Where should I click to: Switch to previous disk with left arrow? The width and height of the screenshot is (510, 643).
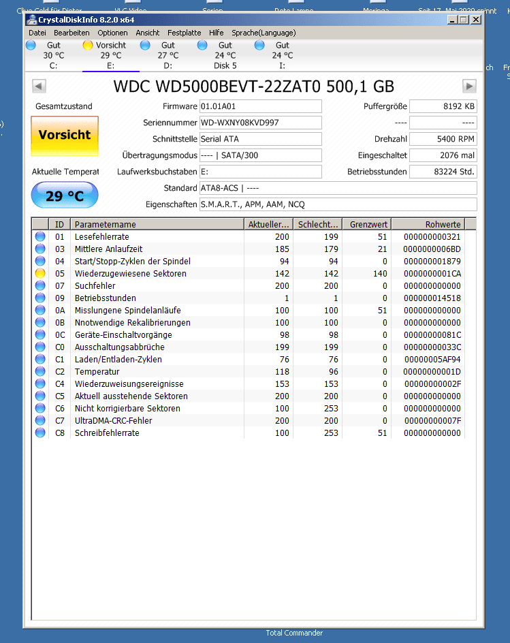click(39, 86)
